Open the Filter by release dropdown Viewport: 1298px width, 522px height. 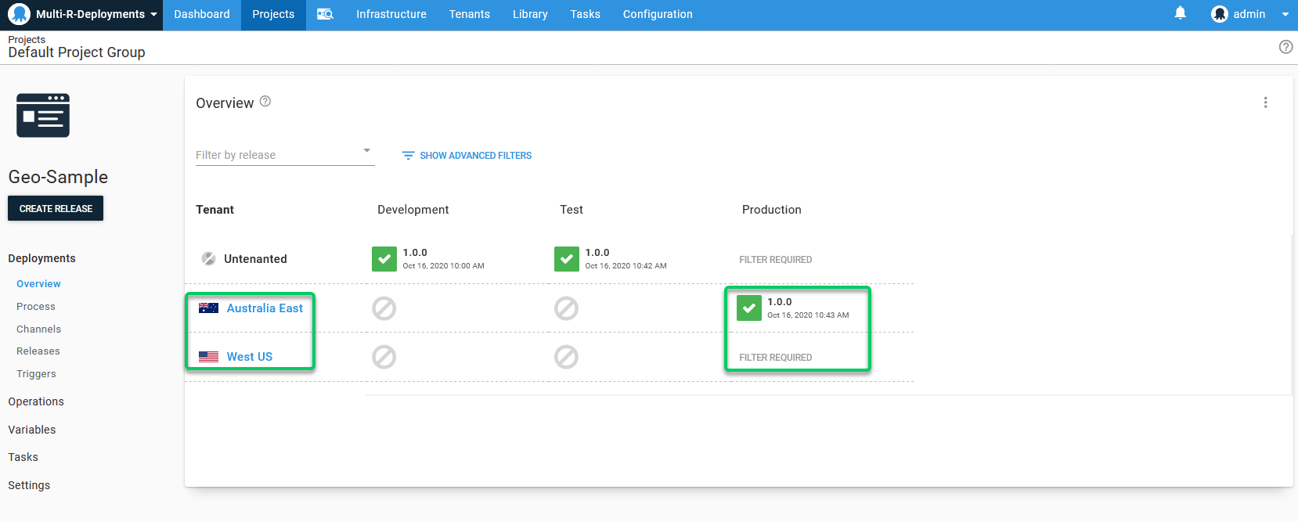(284, 154)
